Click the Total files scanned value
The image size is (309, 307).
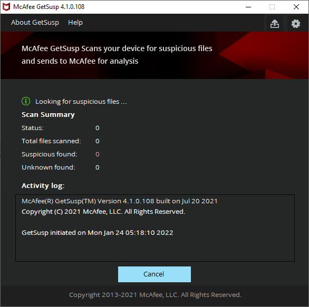coord(98,141)
